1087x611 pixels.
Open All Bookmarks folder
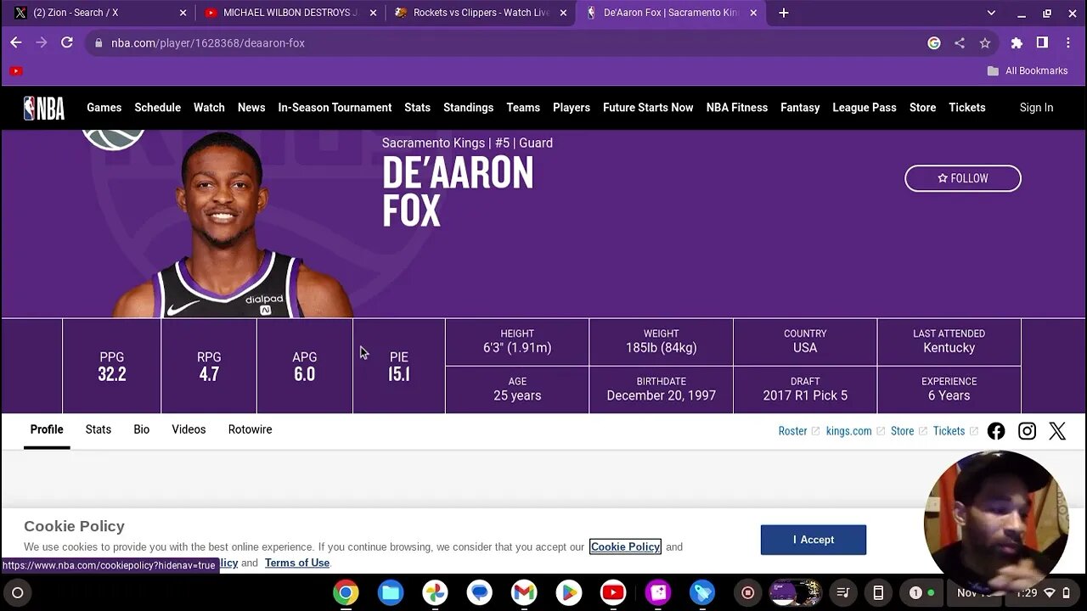point(1028,71)
